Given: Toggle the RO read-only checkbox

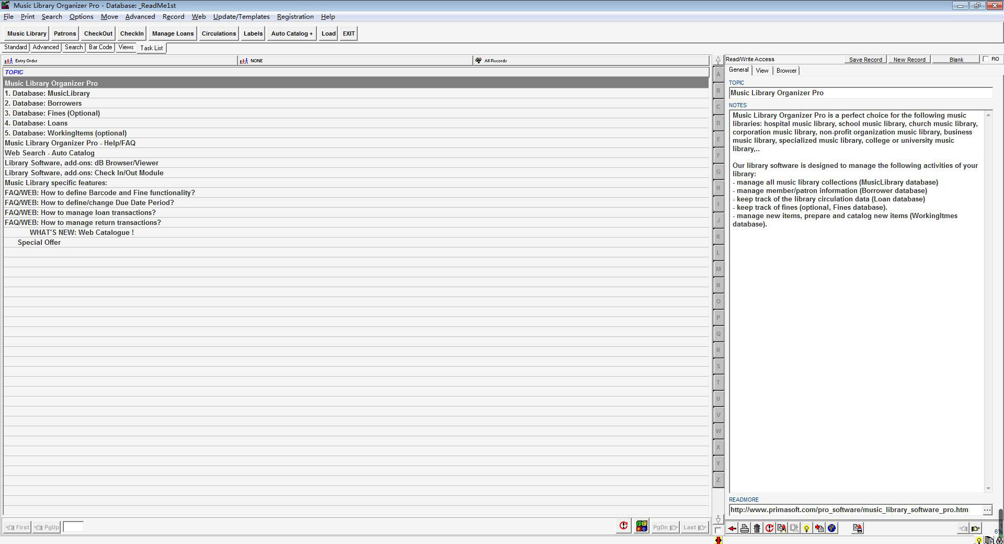Looking at the screenshot, I should pos(986,59).
